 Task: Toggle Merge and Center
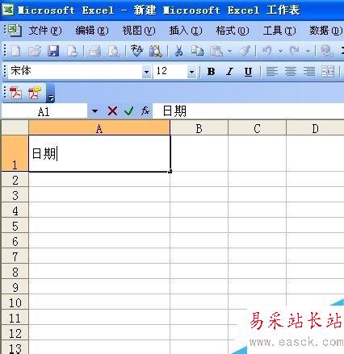coord(328,72)
